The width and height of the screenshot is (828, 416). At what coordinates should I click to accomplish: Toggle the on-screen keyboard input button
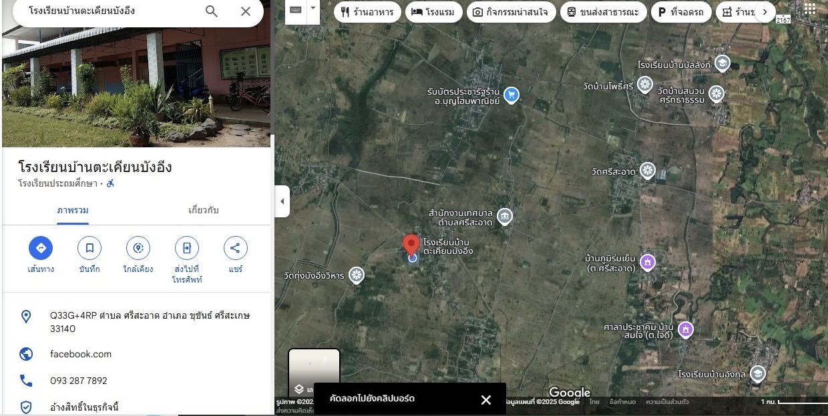click(x=296, y=11)
